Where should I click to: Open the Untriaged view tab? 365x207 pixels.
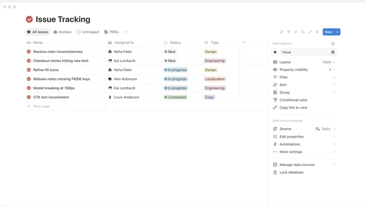(88, 32)
